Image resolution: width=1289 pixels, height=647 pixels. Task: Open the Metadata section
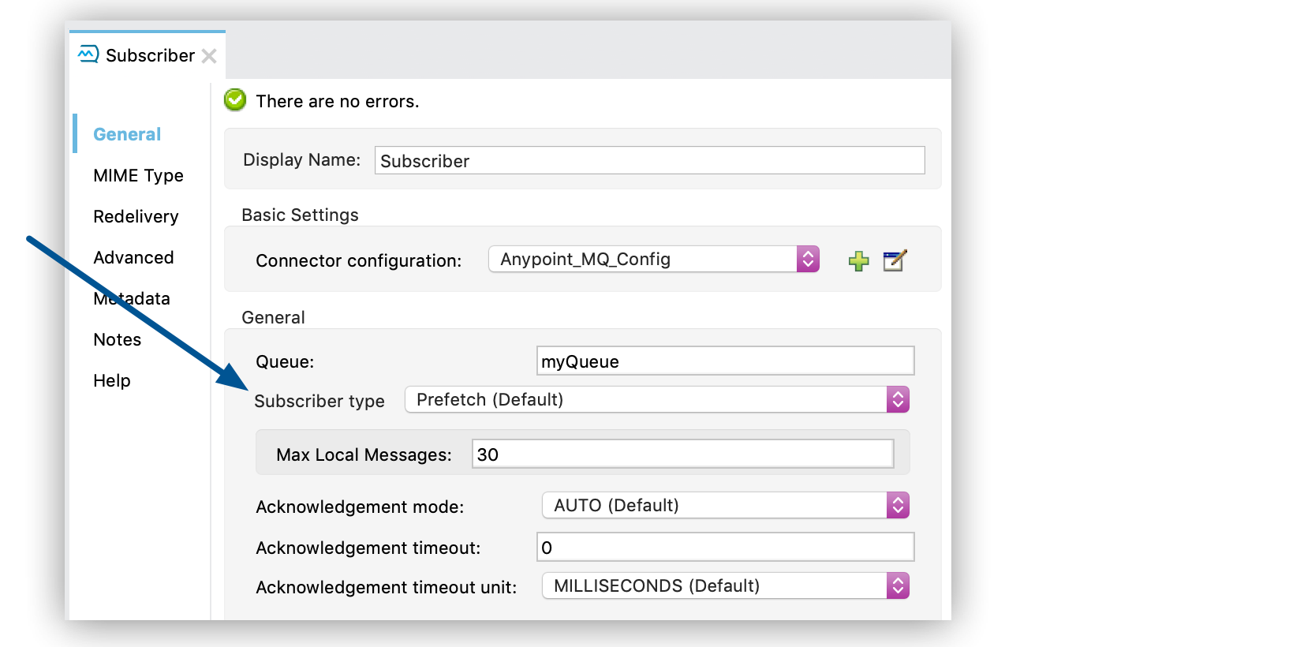coord(132,298)
